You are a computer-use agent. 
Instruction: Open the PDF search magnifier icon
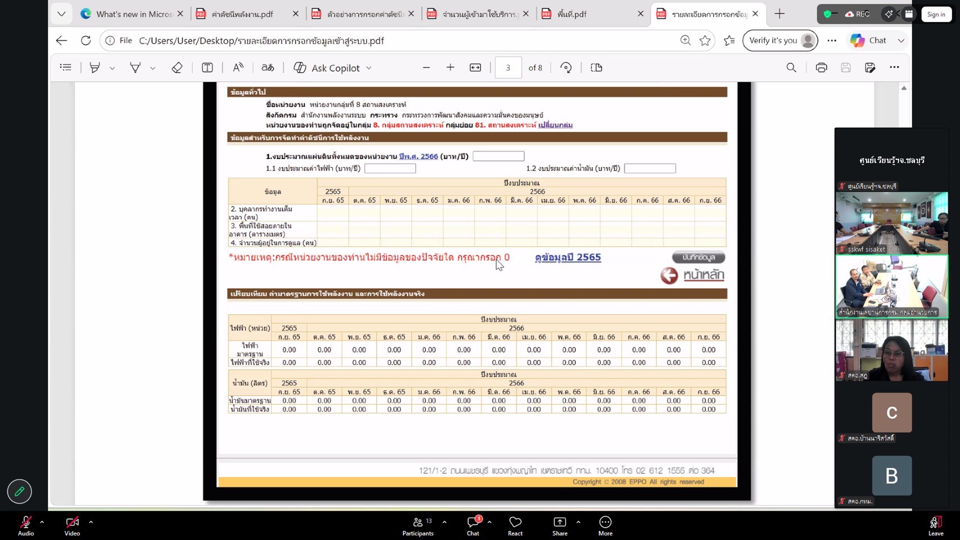coord(791,67)
